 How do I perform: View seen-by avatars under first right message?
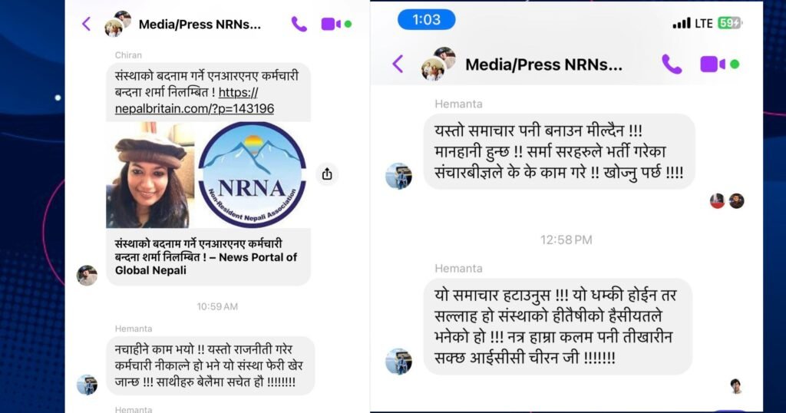pyautogui.click(x=727, y=201)
